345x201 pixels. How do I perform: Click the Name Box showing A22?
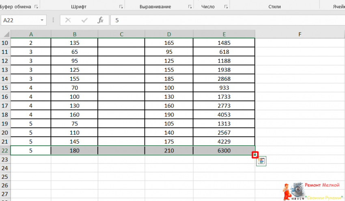coord(20,20)
